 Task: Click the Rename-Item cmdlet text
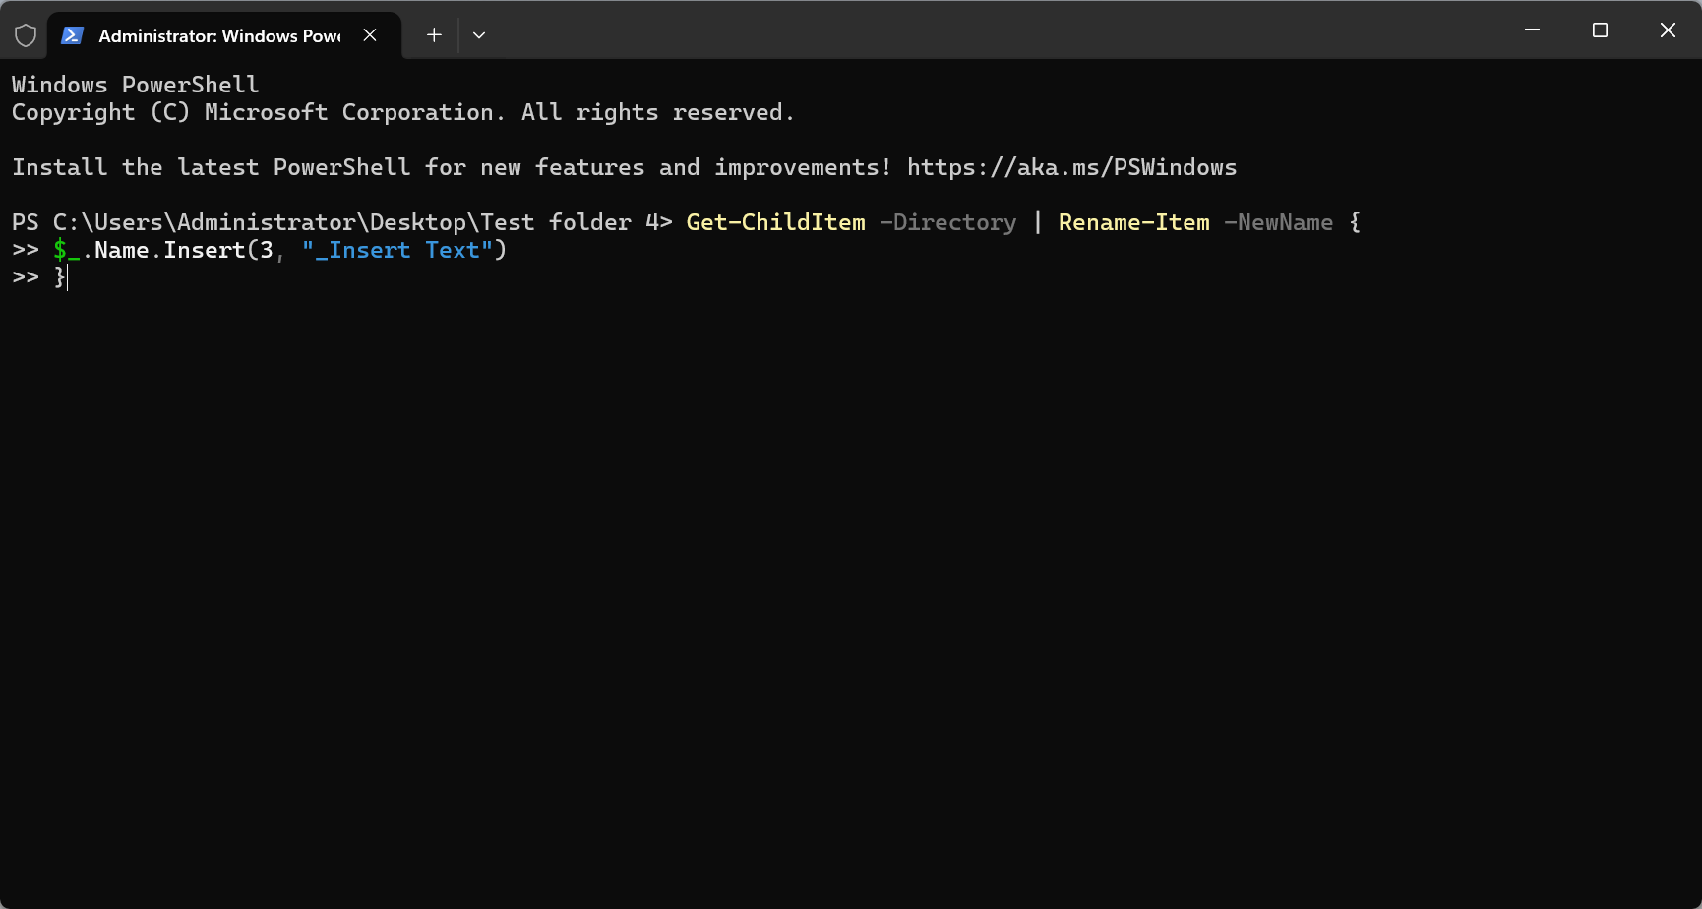pos(1133,223)
